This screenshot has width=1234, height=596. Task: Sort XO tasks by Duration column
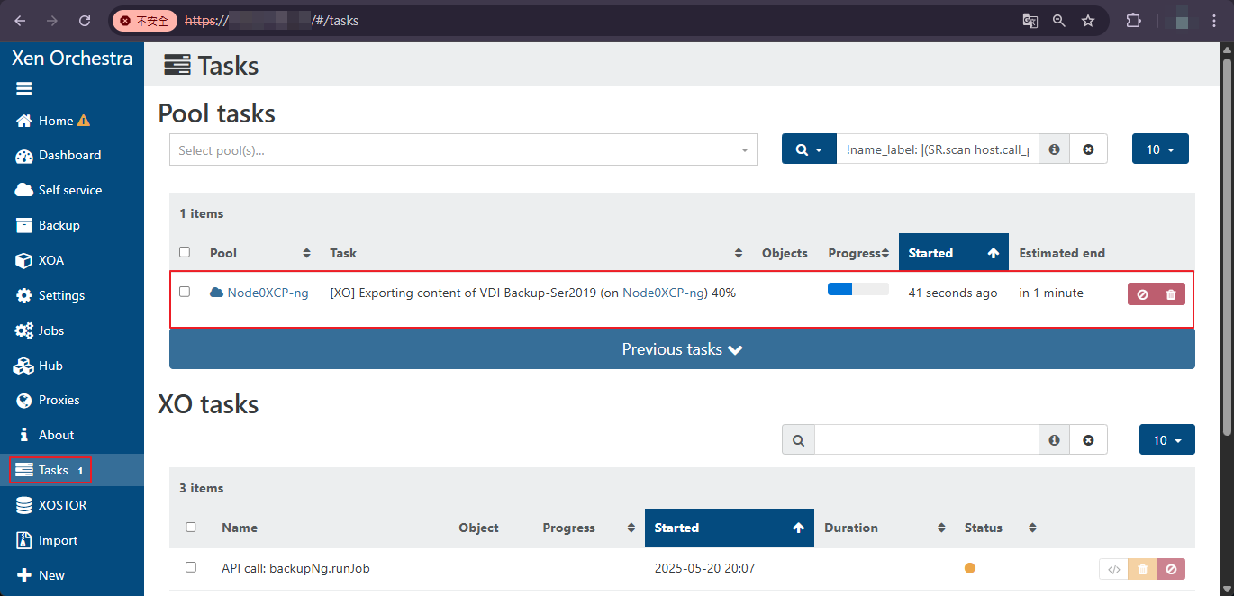(885, 528)
